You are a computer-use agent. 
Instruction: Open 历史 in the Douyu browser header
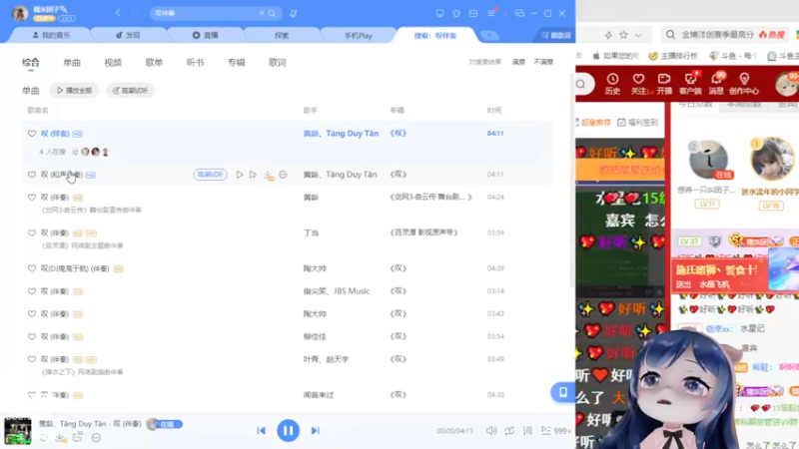[x=612, y=84]
